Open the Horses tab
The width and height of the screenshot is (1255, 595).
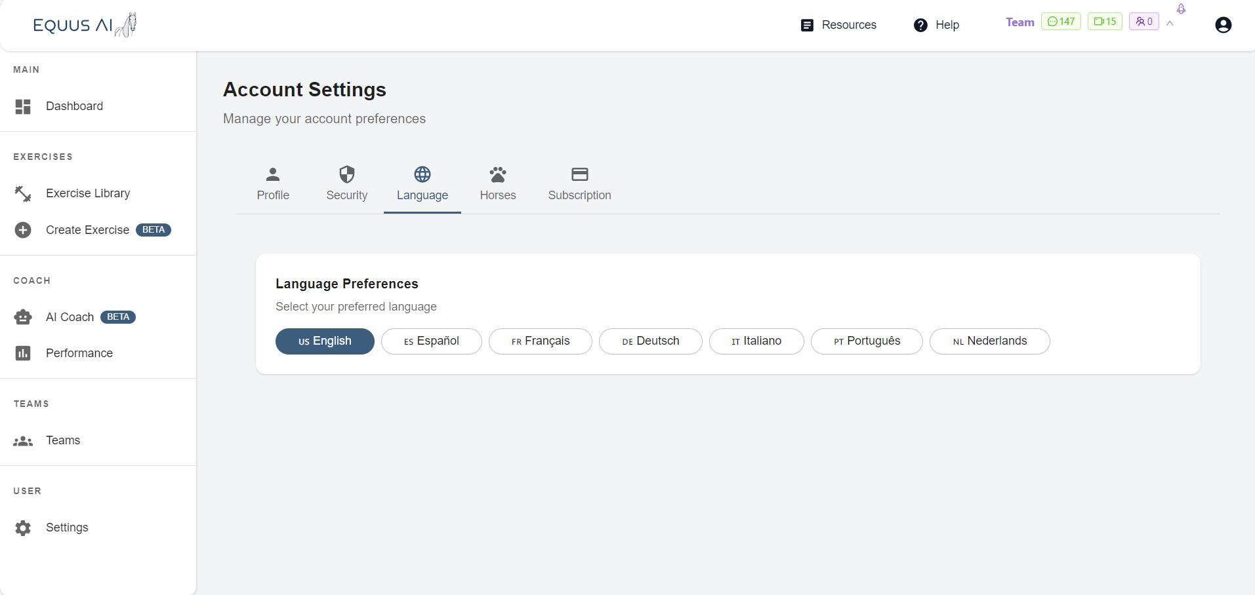497,184
